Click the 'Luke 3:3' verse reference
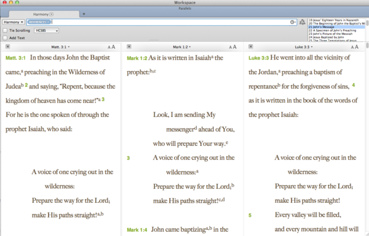This screenshot has width=369, height=236. pos(259,58)
